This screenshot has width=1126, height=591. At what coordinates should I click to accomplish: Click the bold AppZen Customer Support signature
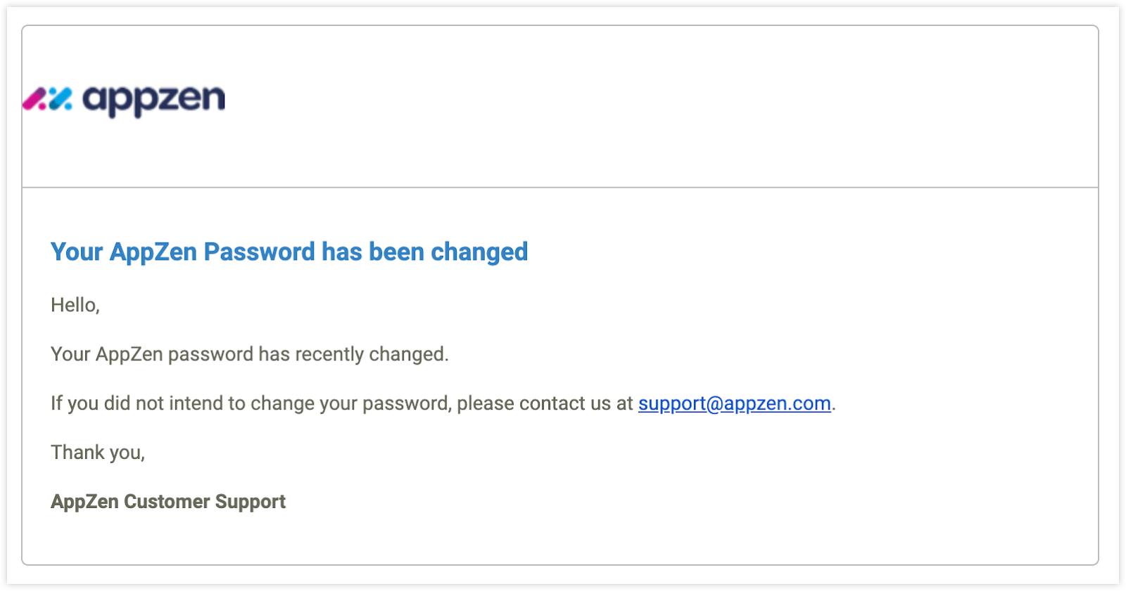[168, 502]
